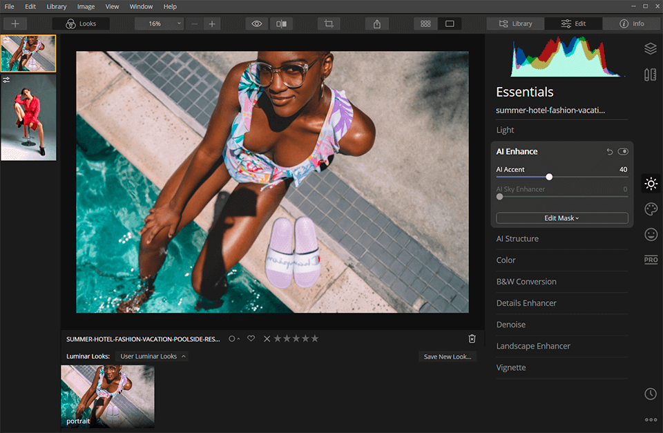Select the Crop tool in toolbar

tap(329, 23)
